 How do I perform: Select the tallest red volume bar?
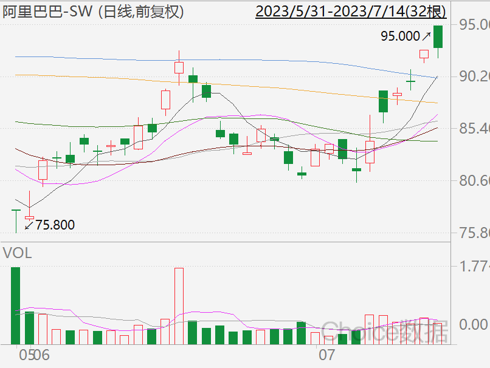click(x=179, y=306)
